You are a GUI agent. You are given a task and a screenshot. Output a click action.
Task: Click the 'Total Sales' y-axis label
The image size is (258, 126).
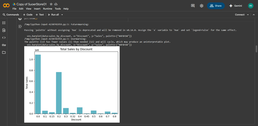tap(27, 83)
